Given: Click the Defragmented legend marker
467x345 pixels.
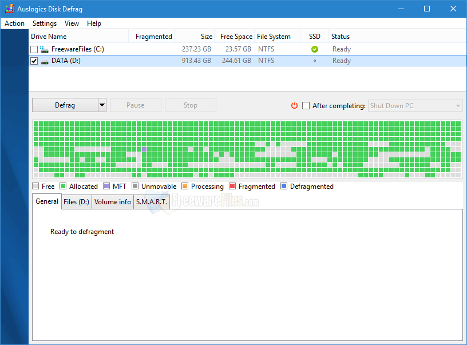Looking at the screenshot, I should 283,186.
